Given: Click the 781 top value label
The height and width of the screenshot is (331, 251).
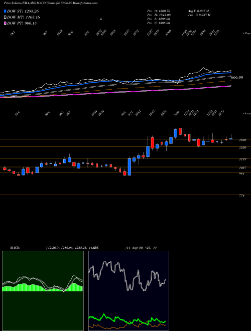Looking at the screenshot, I should tap(13, 34).
